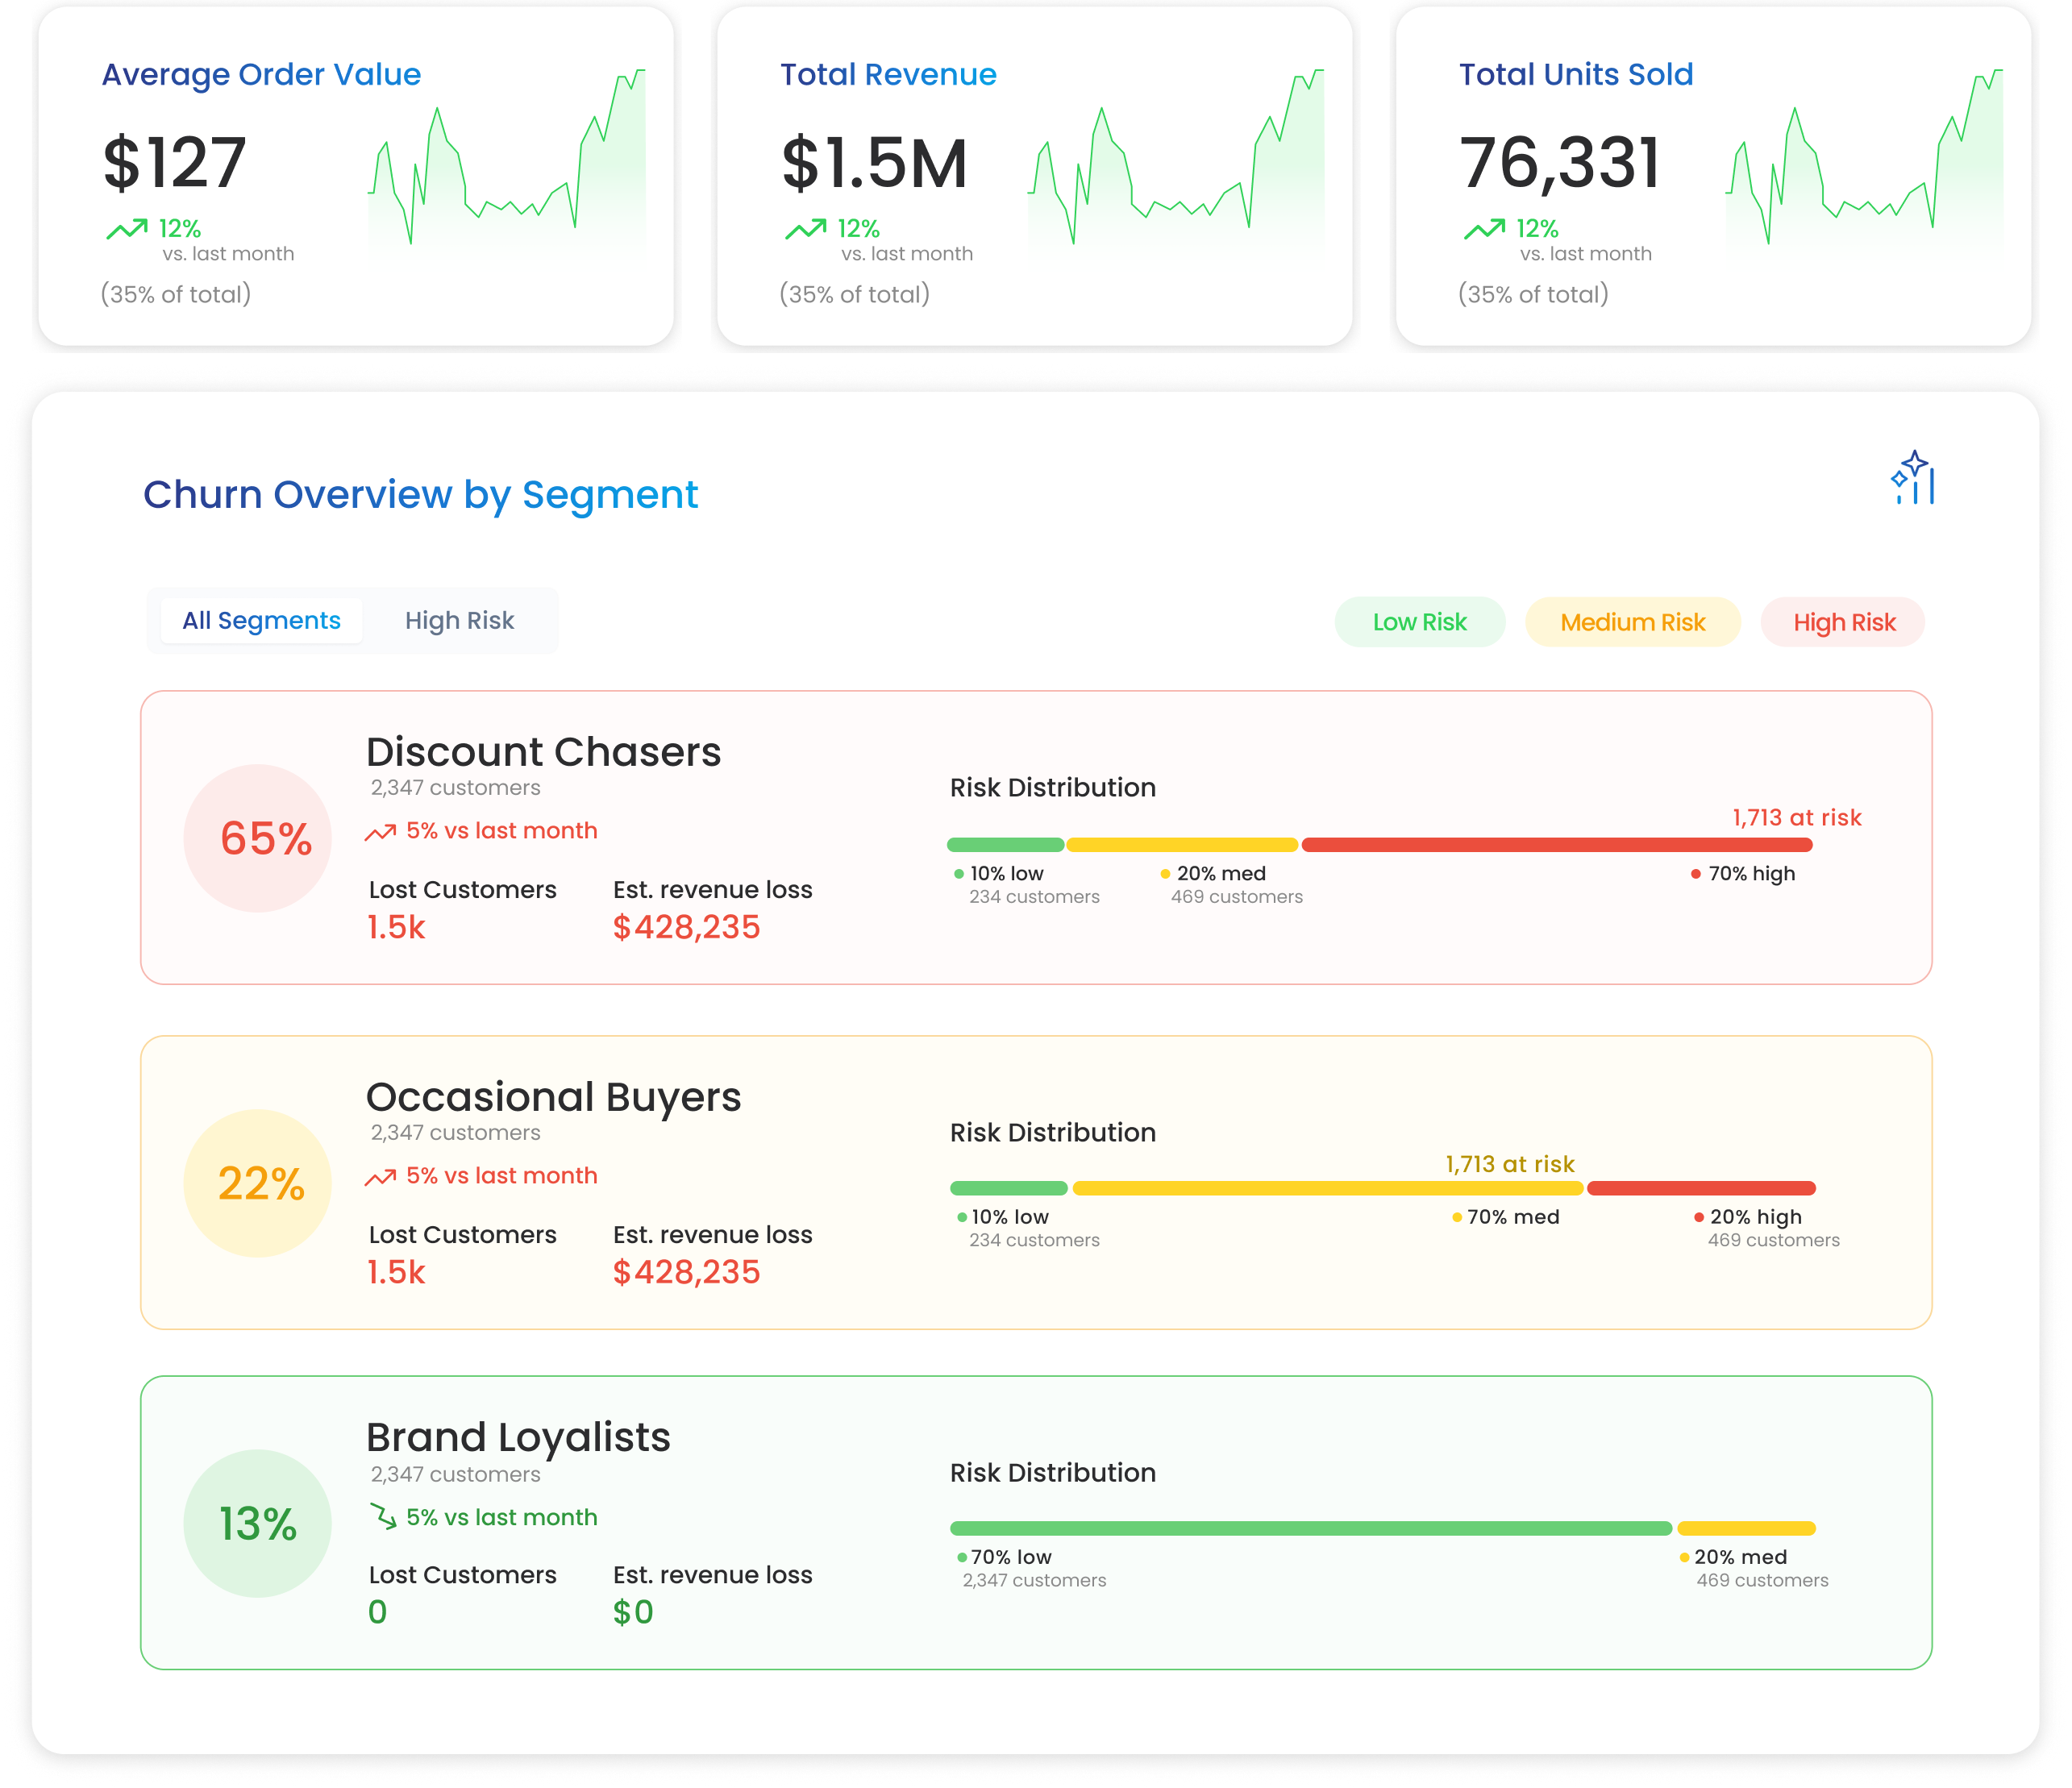Filter by the Low Risk pill
Screen dimensions: 2072x1788
[x=1419, y=622]
